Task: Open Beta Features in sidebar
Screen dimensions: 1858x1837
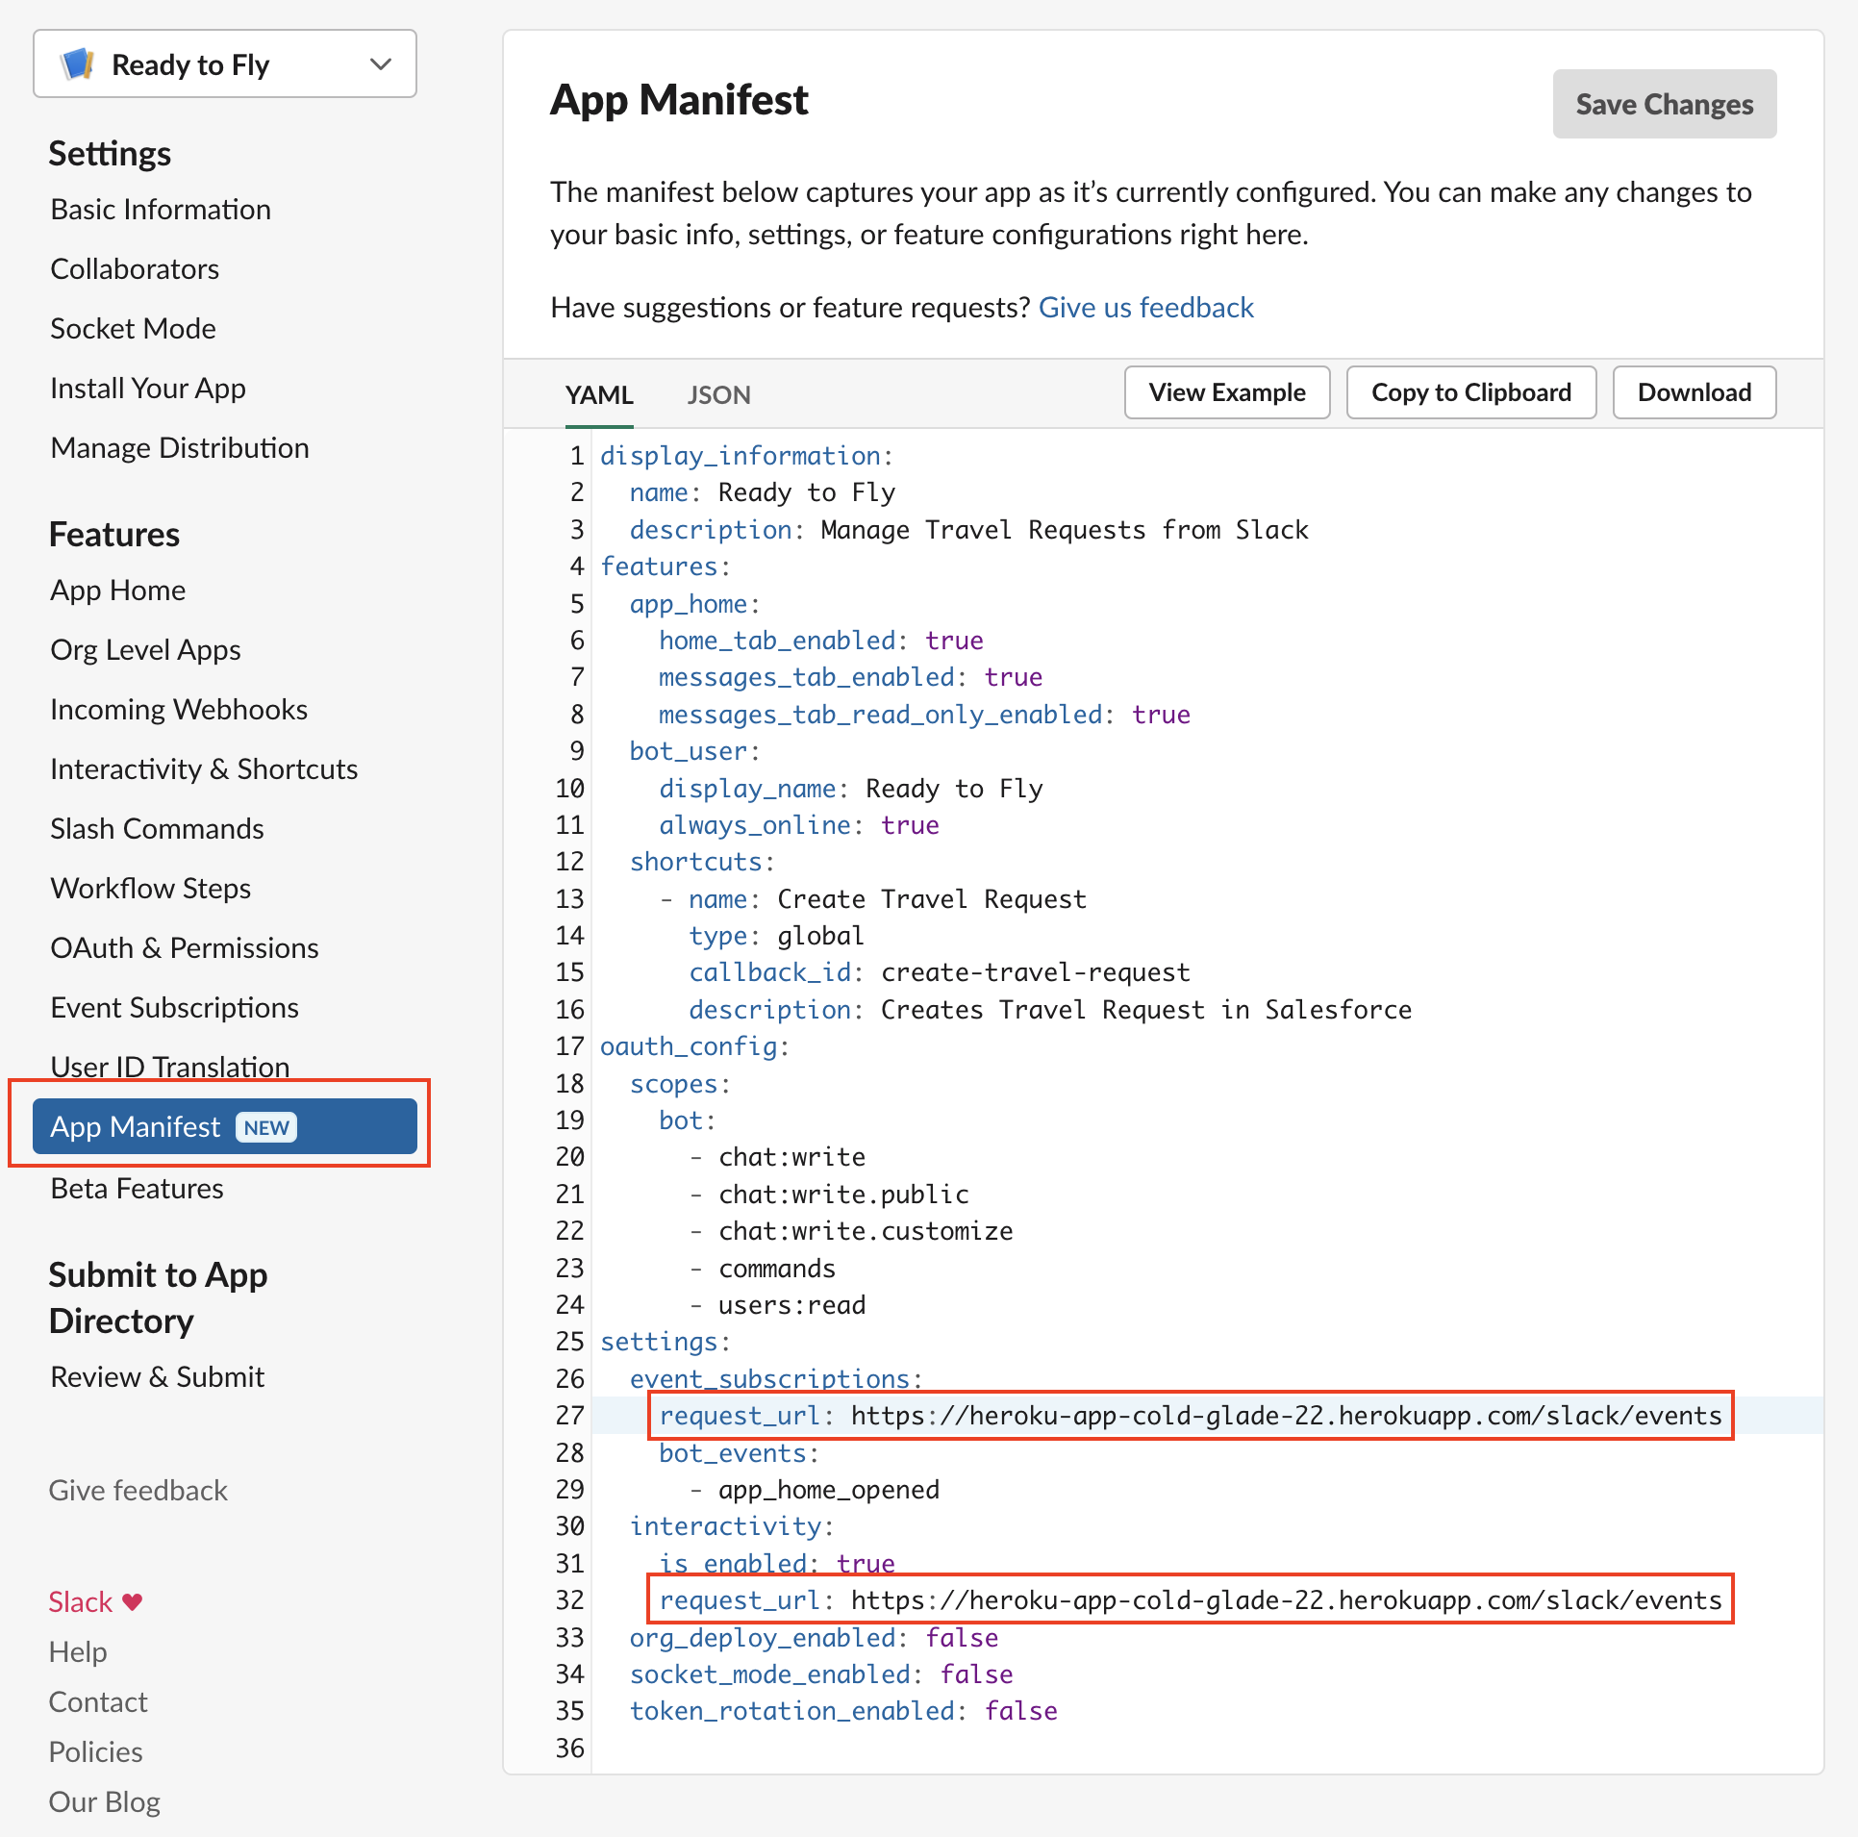Action: pos(137,1189)
